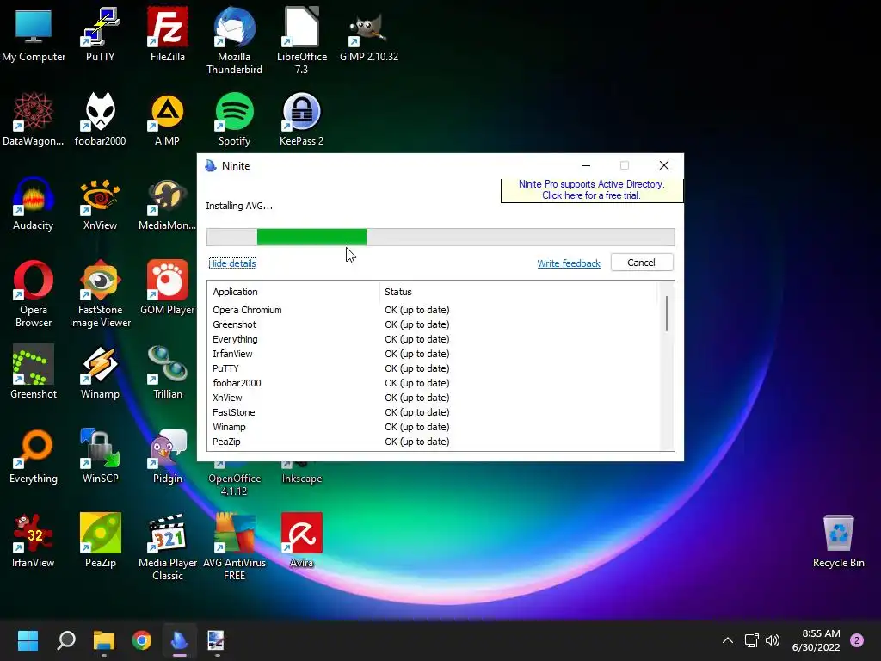Select the AIMP desktop shortcut
The height and width of the screenshot is (661, 881).
coord(168,119)
